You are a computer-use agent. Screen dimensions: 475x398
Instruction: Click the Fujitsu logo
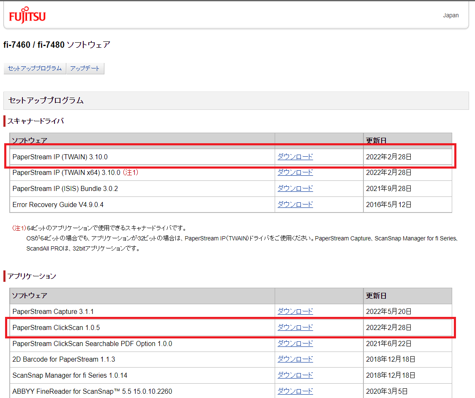(x=27, y=15)
